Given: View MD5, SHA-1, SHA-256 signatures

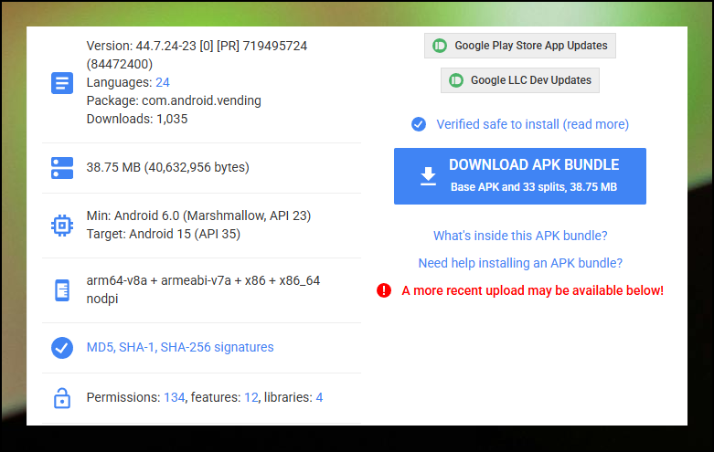Looking at the screenshot, I should click(180, 347).
